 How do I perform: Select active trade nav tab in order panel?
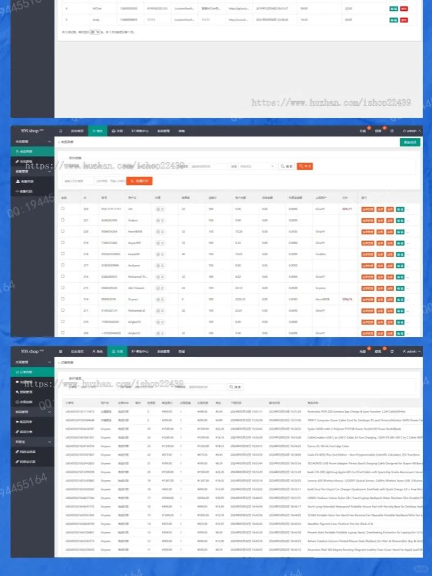point(118,351)
